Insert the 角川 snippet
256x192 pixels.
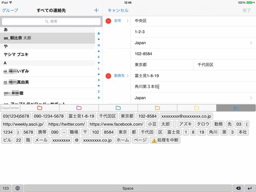pos(213,132)
